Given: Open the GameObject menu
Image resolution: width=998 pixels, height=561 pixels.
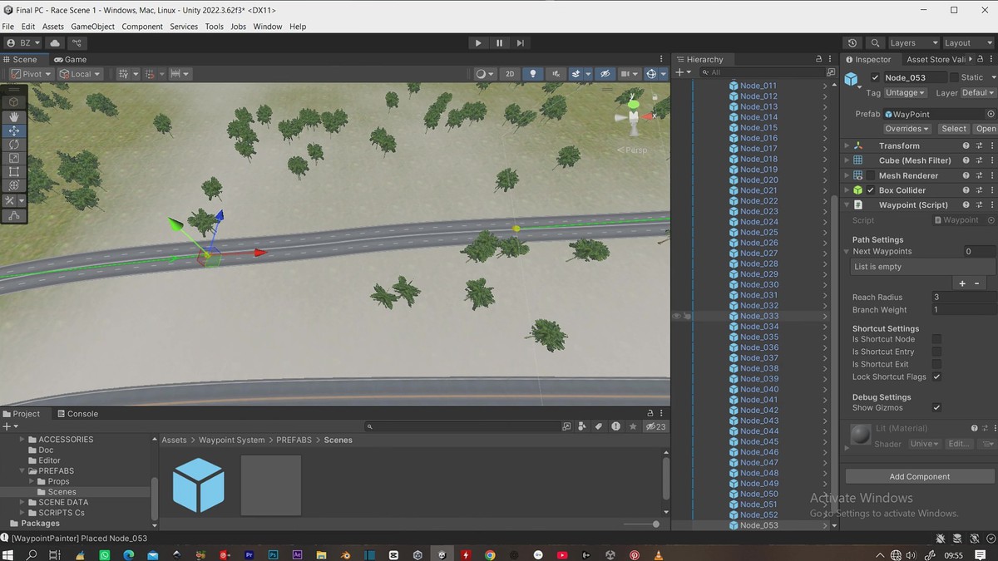Looking at the screenshot, I should [92, 27].
